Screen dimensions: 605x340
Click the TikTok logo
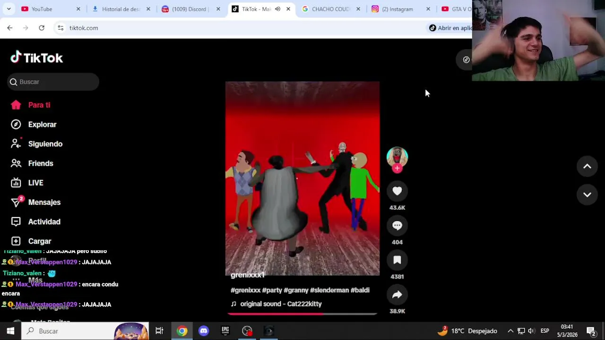click(36, 58)
